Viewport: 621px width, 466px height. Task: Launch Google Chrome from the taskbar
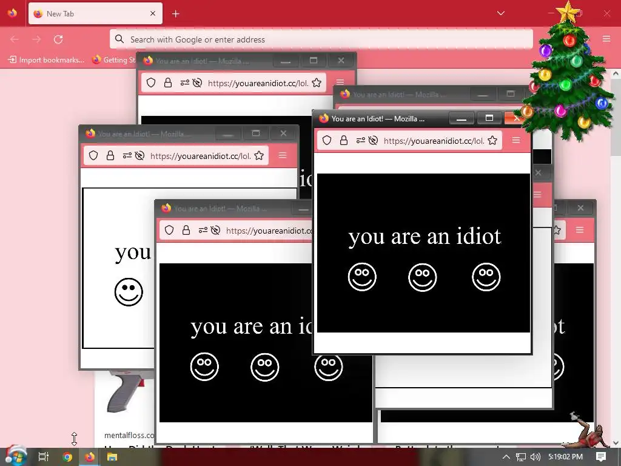(x=67, y=456)
